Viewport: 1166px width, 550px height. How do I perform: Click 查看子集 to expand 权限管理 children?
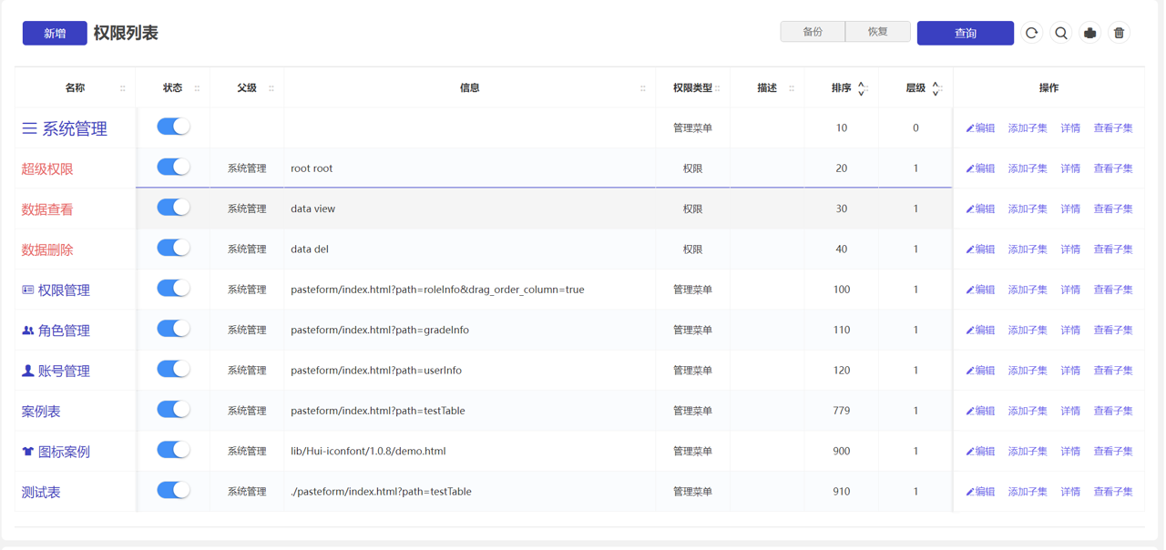(1112, 290)
